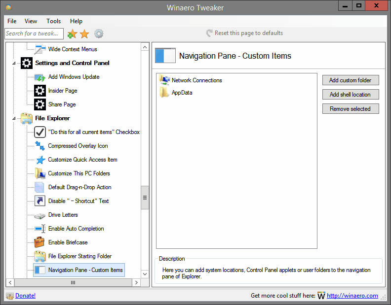Select Default Drag-n-Drop Action entry
This screenshot has width=391, height=305.
point(80,187)
